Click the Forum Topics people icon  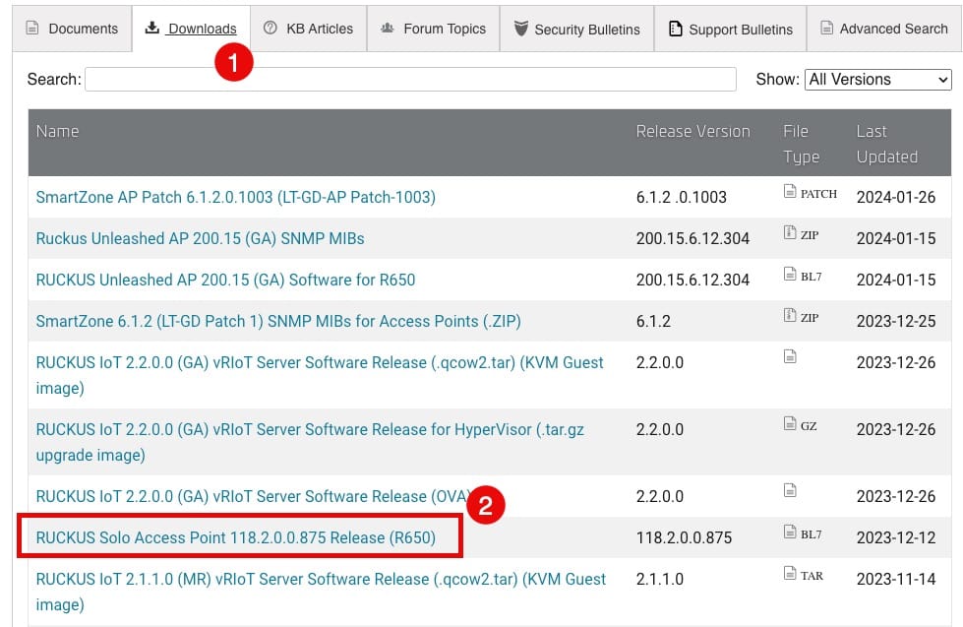point(387,29)
